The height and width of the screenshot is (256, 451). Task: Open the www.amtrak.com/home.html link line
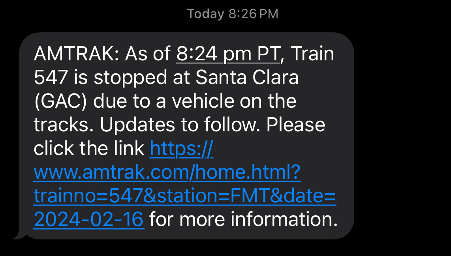point(167,172)
